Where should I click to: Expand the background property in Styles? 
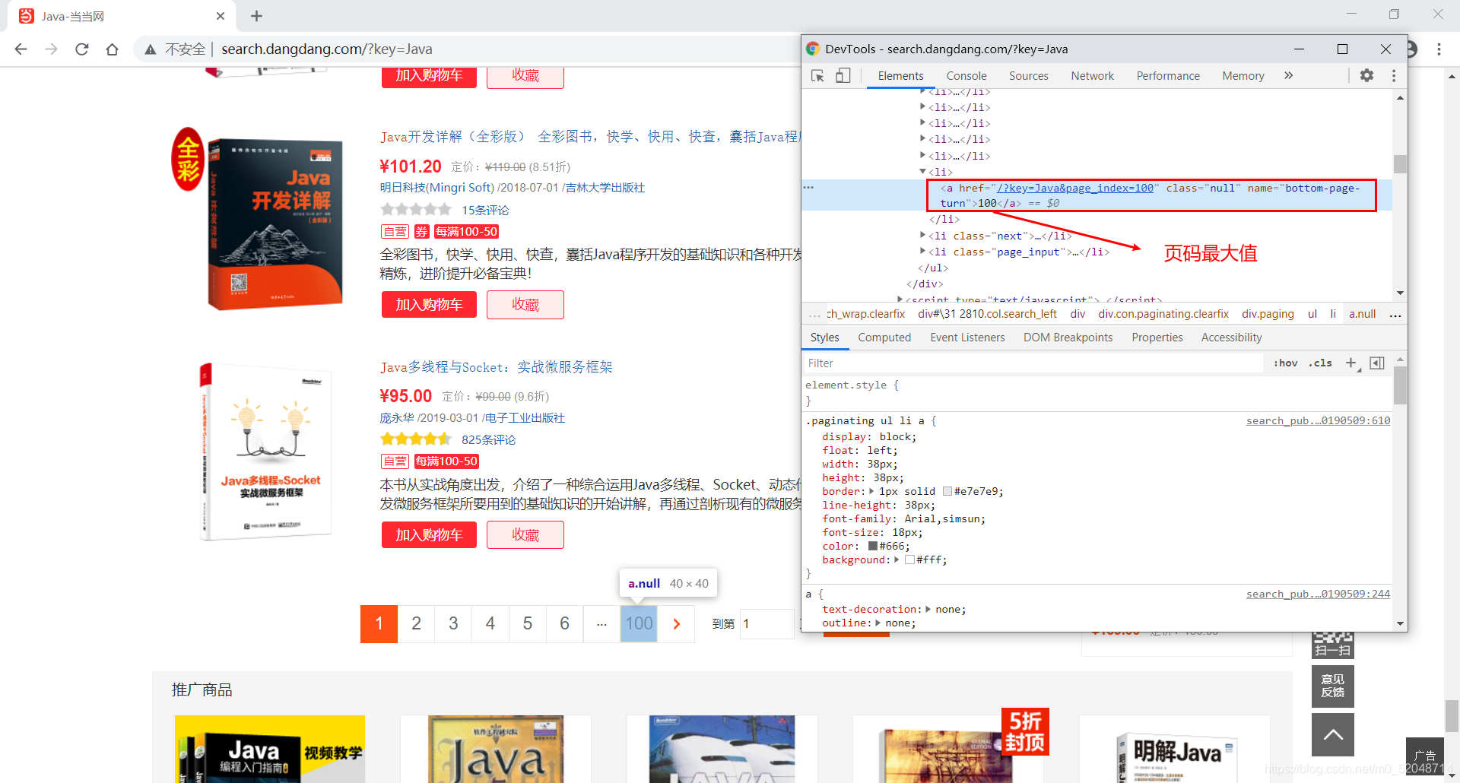(898, 560)
